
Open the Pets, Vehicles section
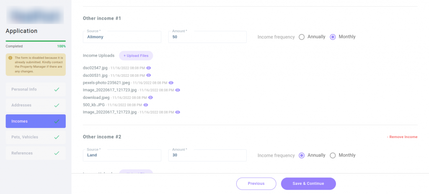point(36,137)
